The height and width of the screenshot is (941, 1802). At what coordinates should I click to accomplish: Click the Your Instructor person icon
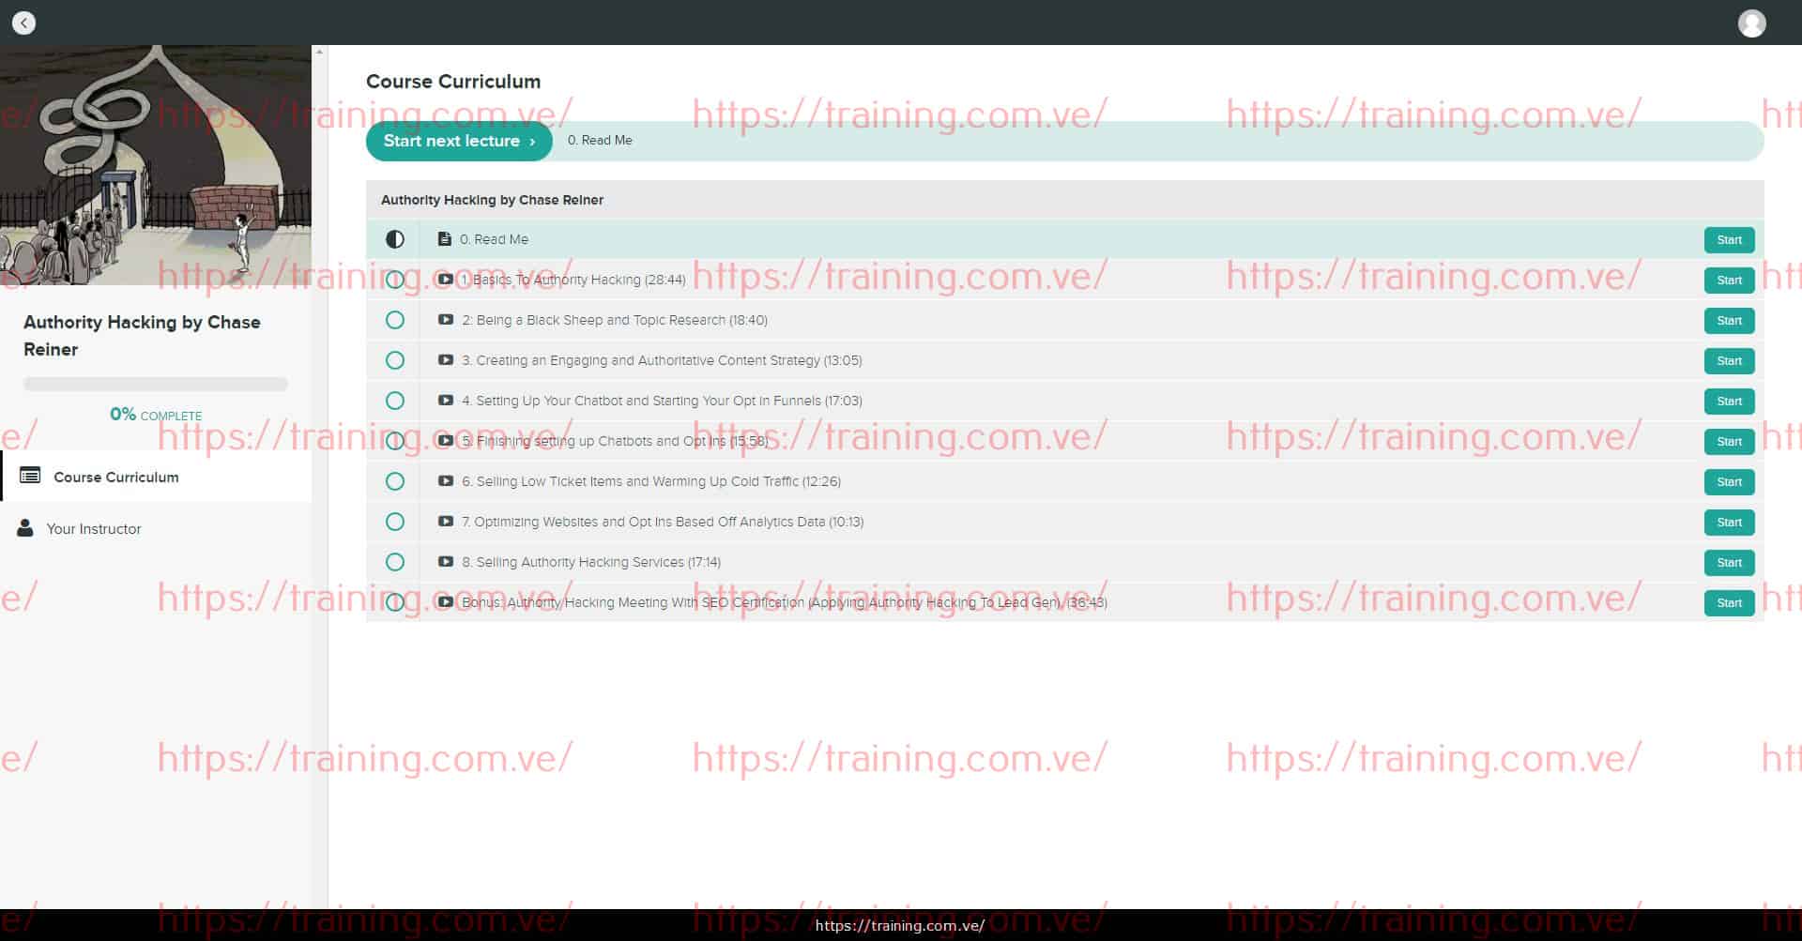coord(25,528)
